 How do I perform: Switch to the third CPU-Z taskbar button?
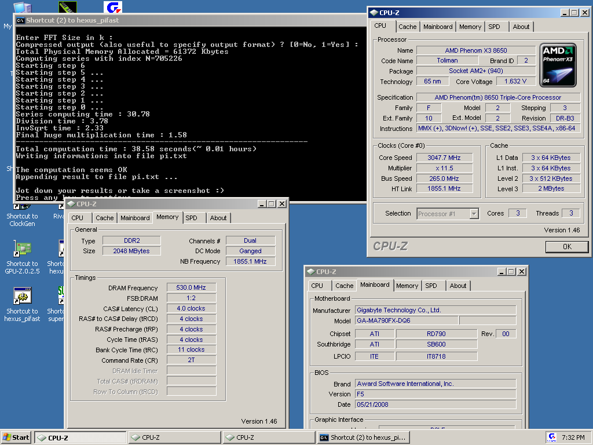[x=269, y=437]
